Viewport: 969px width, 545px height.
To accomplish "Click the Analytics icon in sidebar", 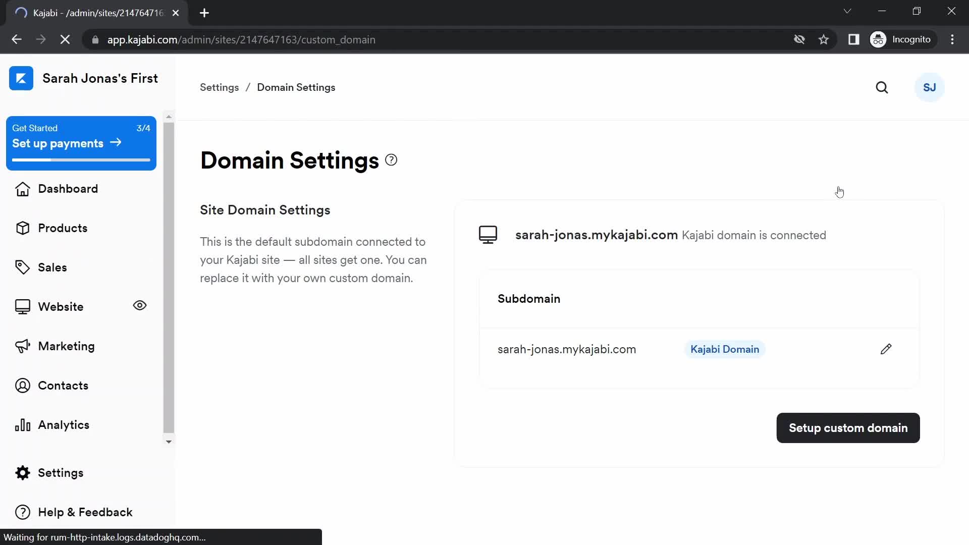I will [x=23, y=424].
